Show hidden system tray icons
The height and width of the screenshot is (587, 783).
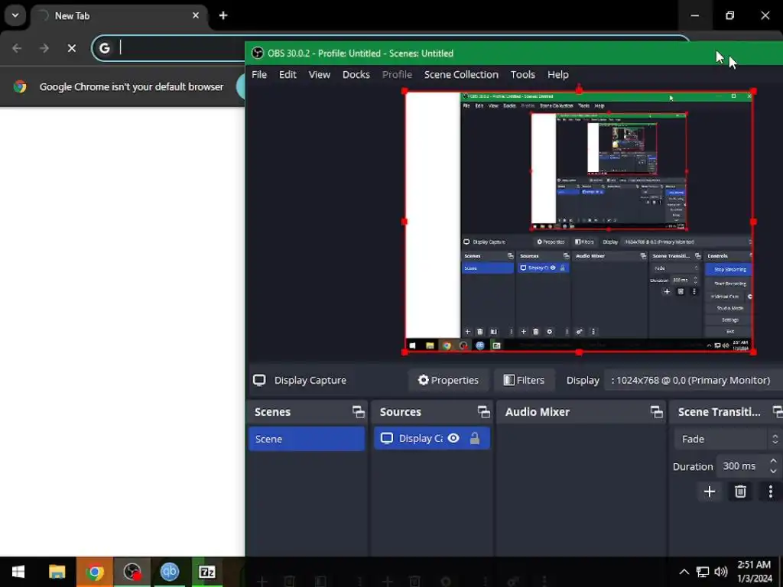(684, 572)
